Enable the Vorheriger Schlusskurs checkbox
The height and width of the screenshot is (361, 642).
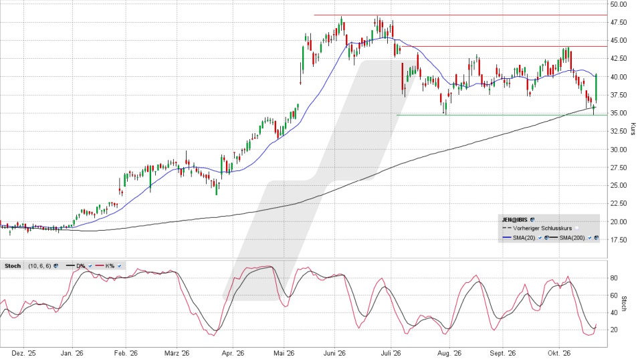coord(577,228)
